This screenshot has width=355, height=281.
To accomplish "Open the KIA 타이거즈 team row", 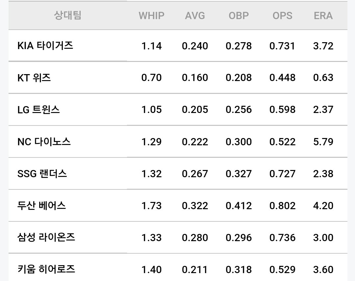I will coord(178,45).
